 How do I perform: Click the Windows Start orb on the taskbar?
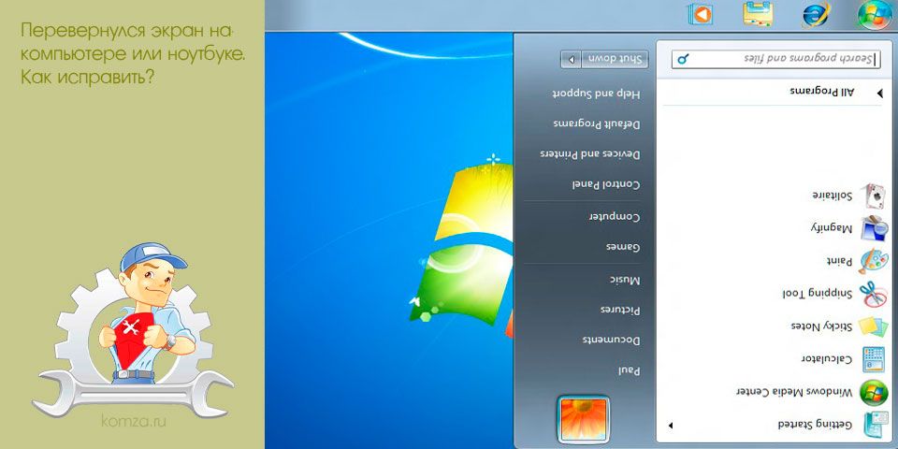point(874,14)
